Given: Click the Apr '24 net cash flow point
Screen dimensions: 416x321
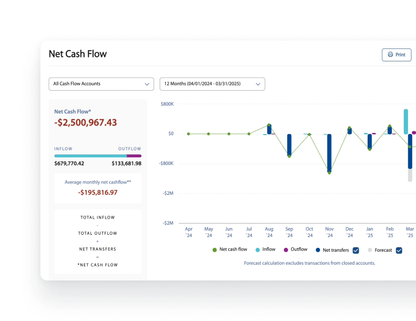Looking at the screenshot, I should pyautogui.click(x=188, y=134).
